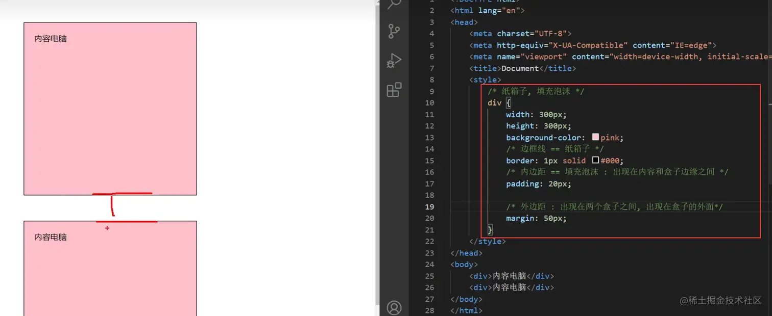Open the #000 border color swatch

595,160
